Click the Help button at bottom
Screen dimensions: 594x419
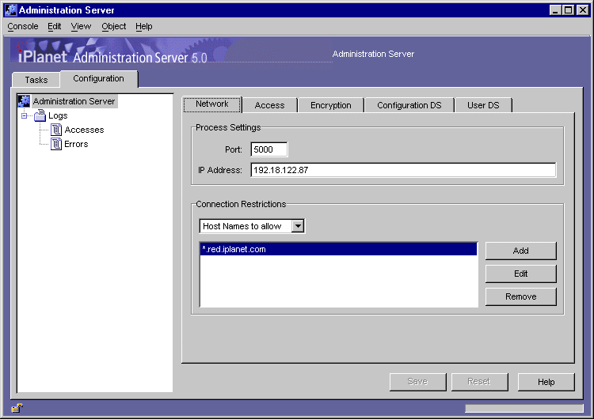point(546,382)
